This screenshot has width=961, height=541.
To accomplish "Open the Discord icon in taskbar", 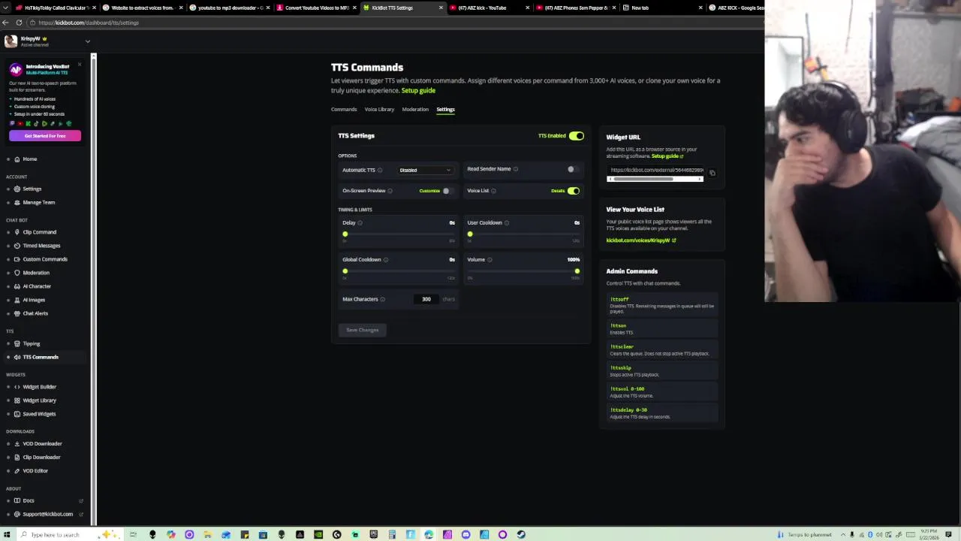I will click(465, 534).
